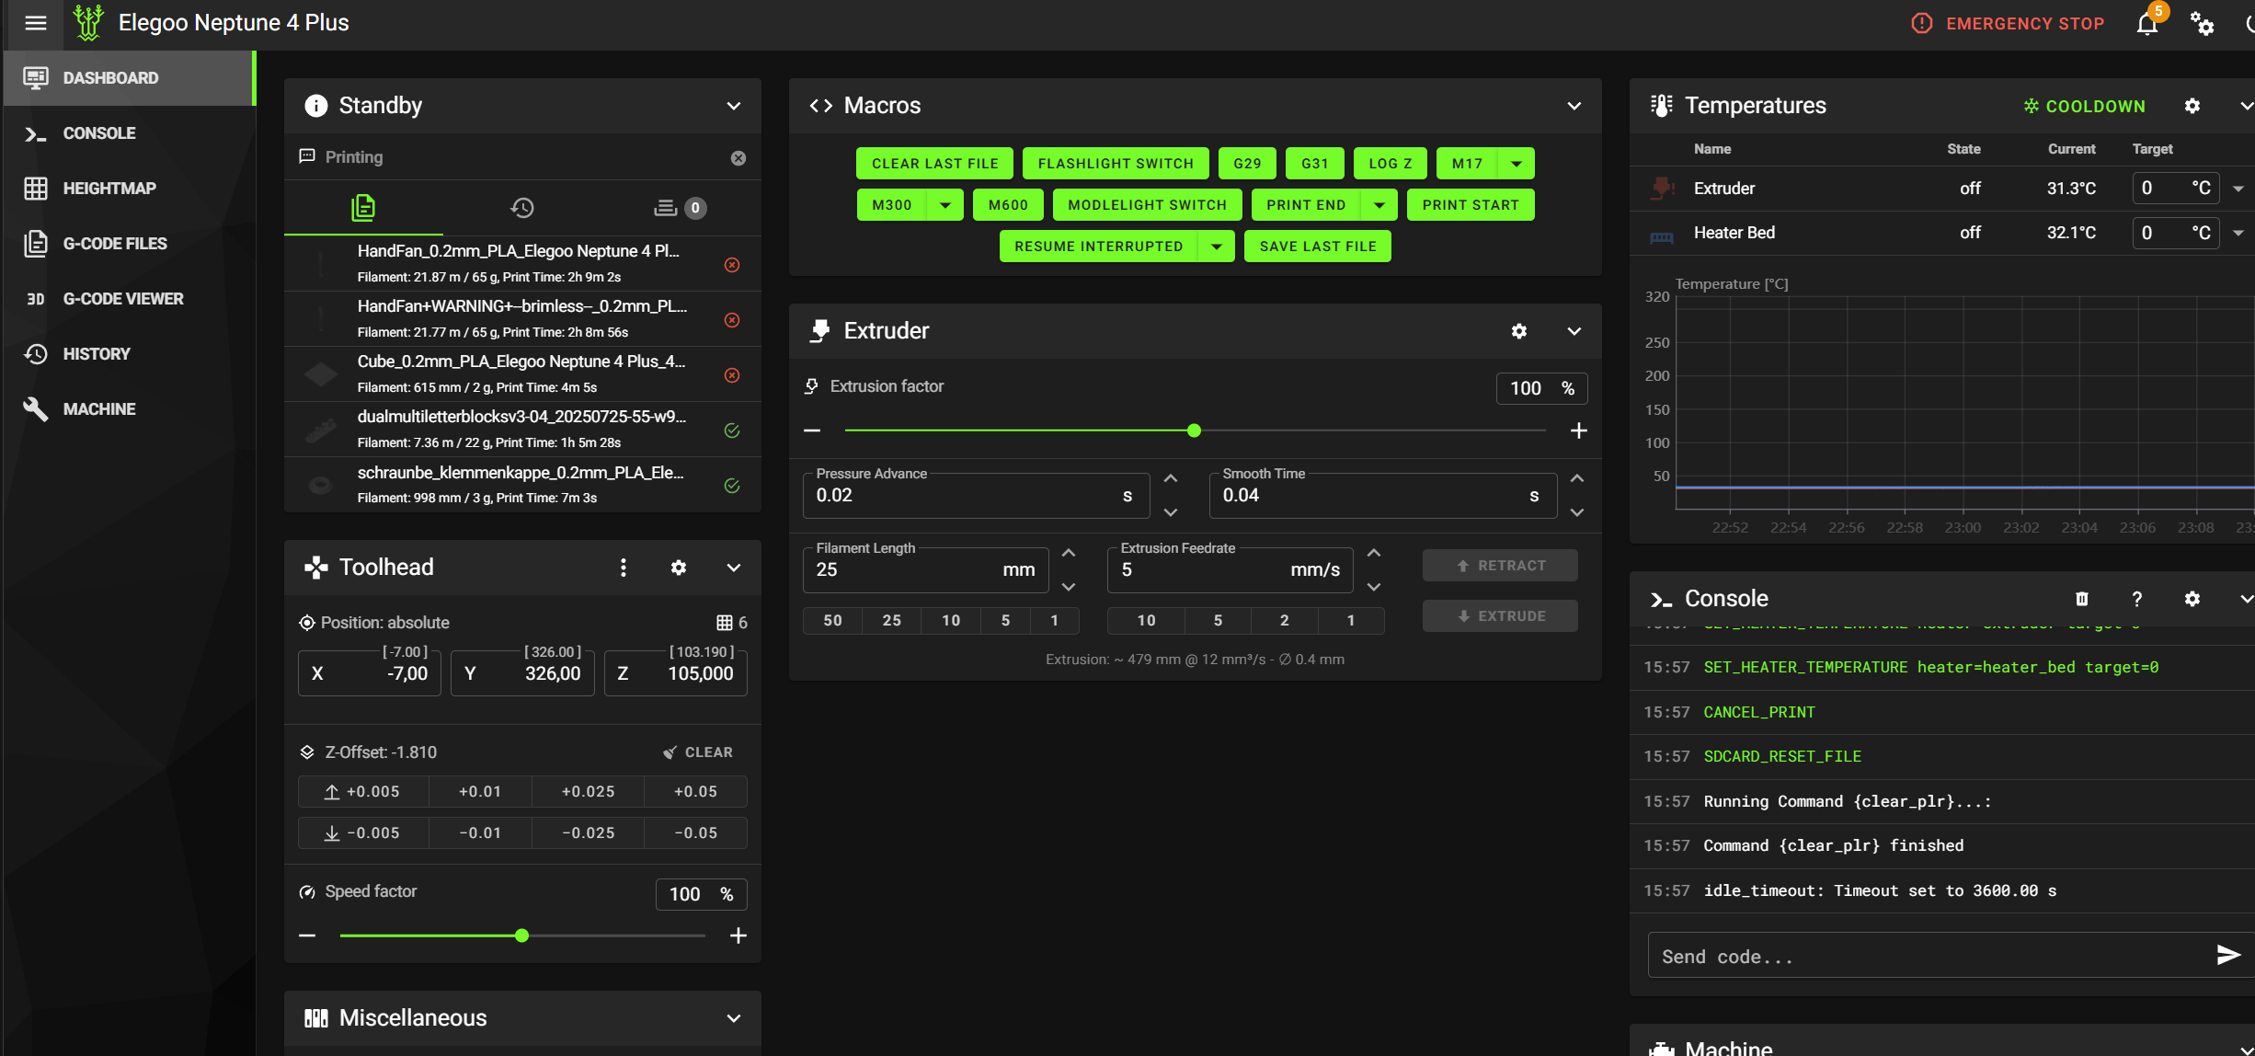2255x1056 pixels.
Task: Open History page in sidebar
Action: (x=128, y=354)
